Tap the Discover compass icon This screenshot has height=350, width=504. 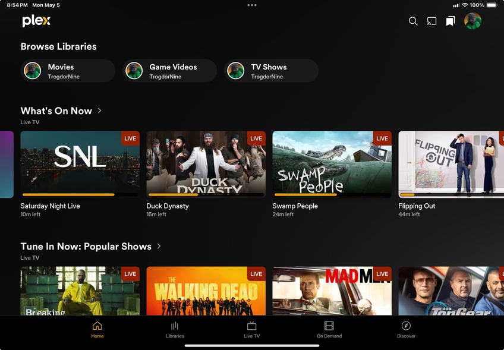[x=406, y=326]
